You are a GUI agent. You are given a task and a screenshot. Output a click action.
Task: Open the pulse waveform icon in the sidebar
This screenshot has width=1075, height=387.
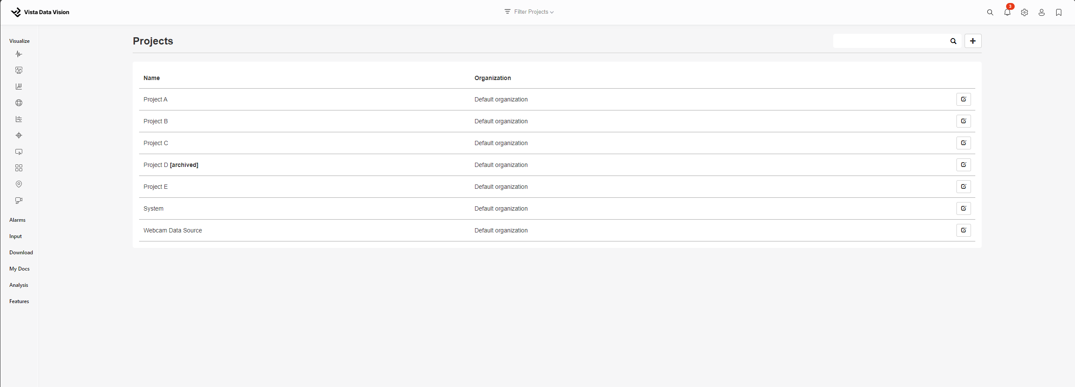(x=19, y=54)
